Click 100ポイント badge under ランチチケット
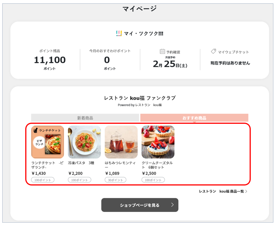This screenshot has height=226, width=276. [x=43, y=180]
